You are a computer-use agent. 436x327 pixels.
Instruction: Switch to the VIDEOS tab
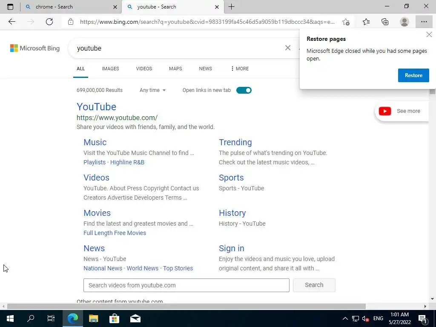[x=144, y=69]
